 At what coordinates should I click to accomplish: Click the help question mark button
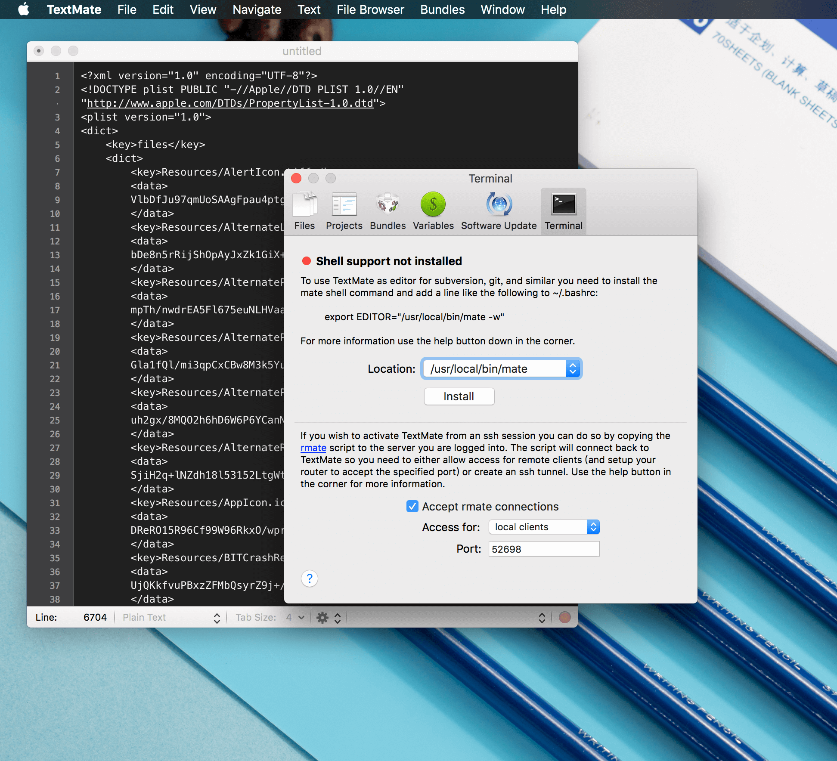(309, 578)
